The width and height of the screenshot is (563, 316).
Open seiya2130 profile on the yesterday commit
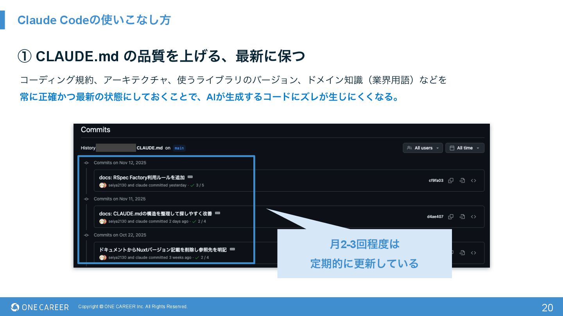tap(117, 185)
